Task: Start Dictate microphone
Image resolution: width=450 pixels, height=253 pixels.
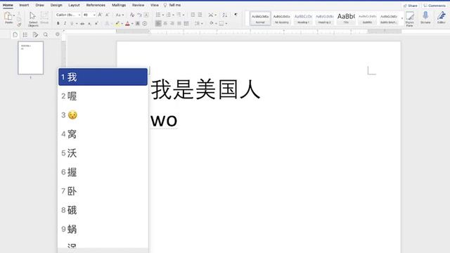Action: (425, 18)
